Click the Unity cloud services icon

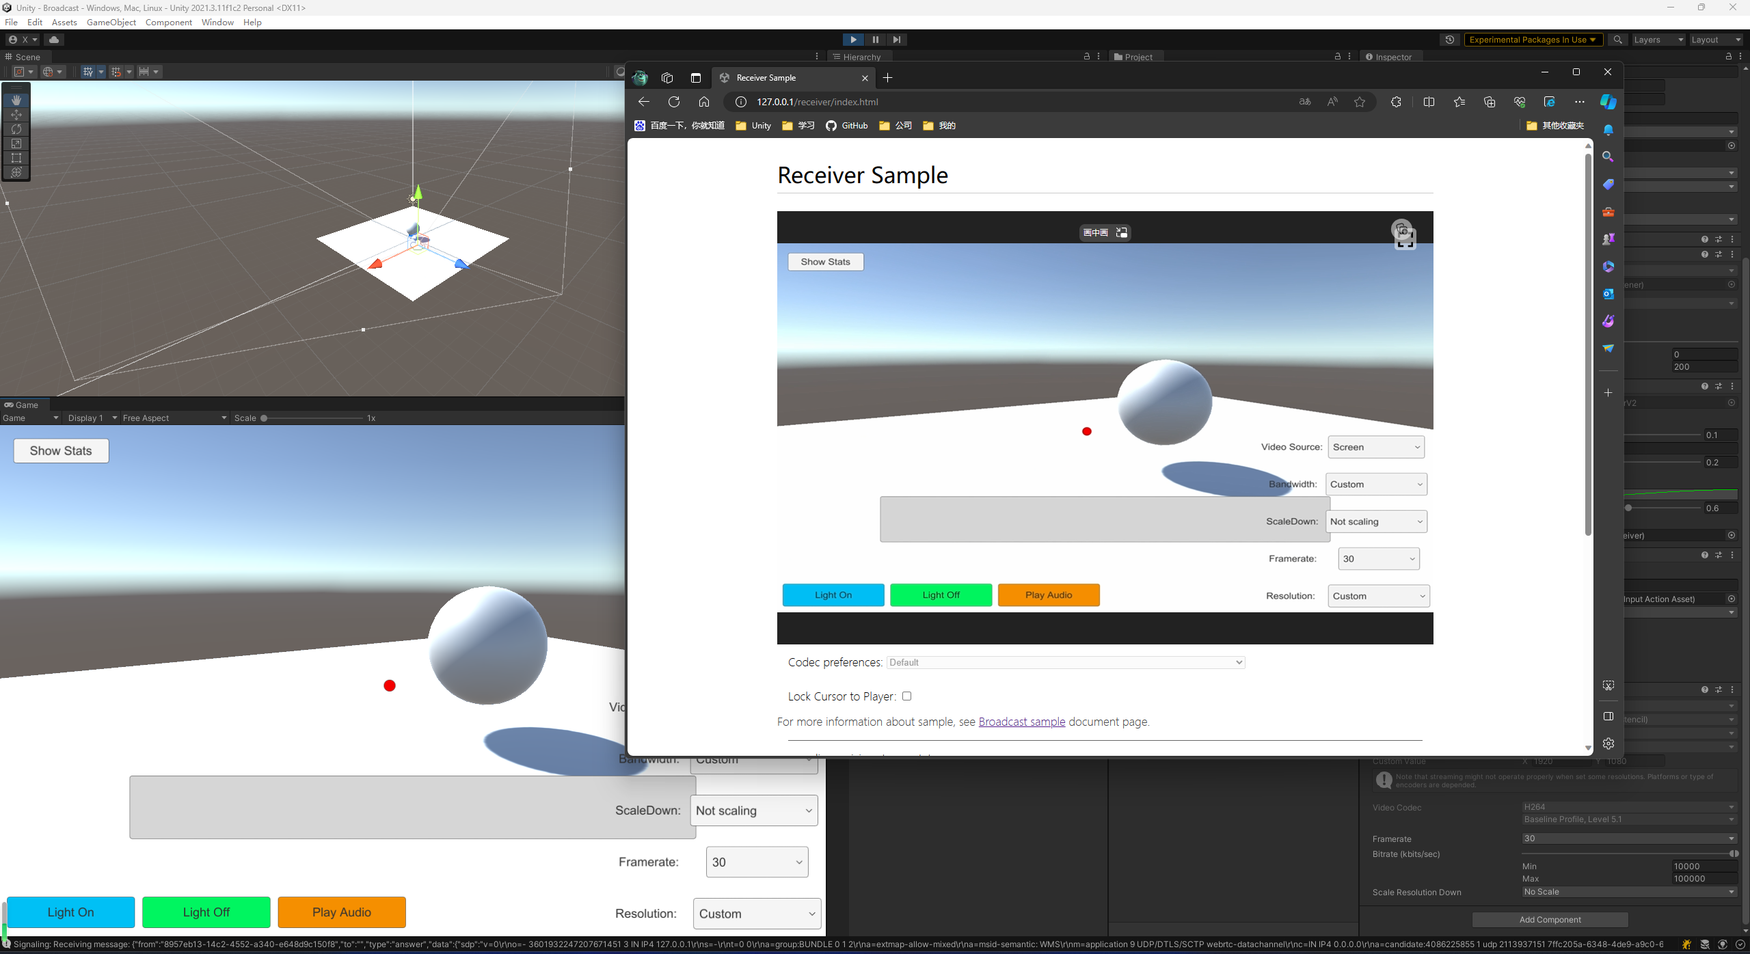54,40
